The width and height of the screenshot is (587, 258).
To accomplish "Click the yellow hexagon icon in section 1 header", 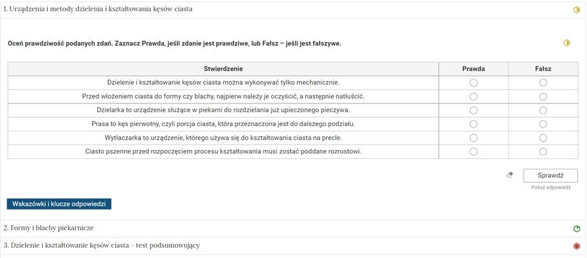I will pyautogui.click(x=577, y=10).
